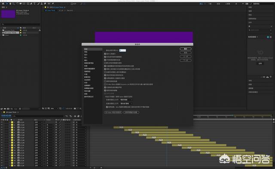Toggle play sound when render finishes checkbox

[105, 88]
